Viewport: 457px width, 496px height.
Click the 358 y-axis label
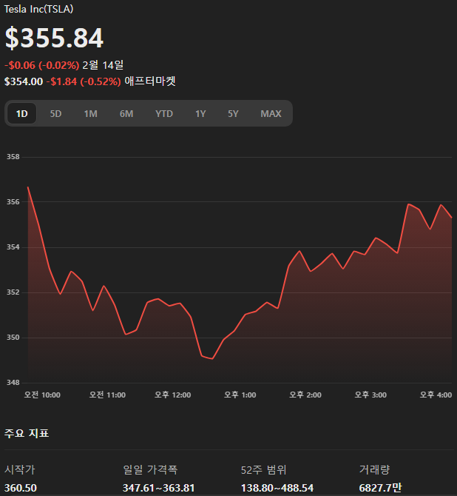click(13, 157)
